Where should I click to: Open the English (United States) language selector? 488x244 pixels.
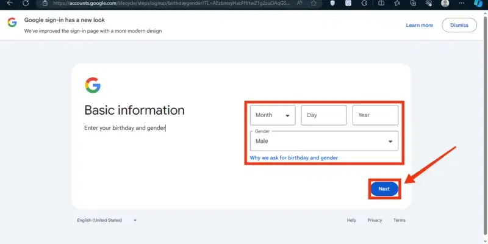tap(107, 220)
